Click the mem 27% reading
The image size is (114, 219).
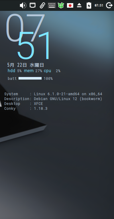pos(33,71)
